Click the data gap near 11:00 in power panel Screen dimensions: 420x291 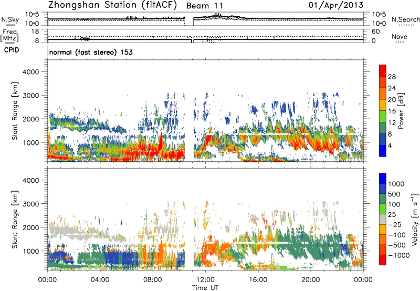(189, 111)
